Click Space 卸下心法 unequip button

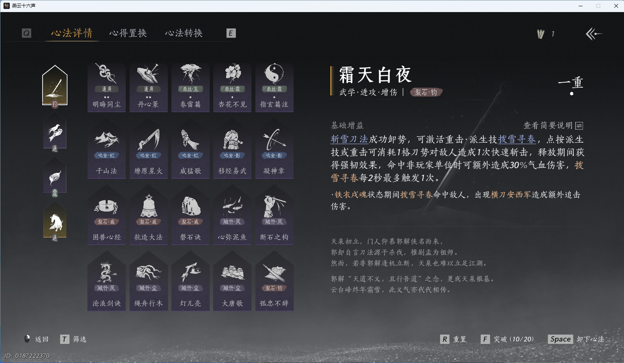click(576, 339)
